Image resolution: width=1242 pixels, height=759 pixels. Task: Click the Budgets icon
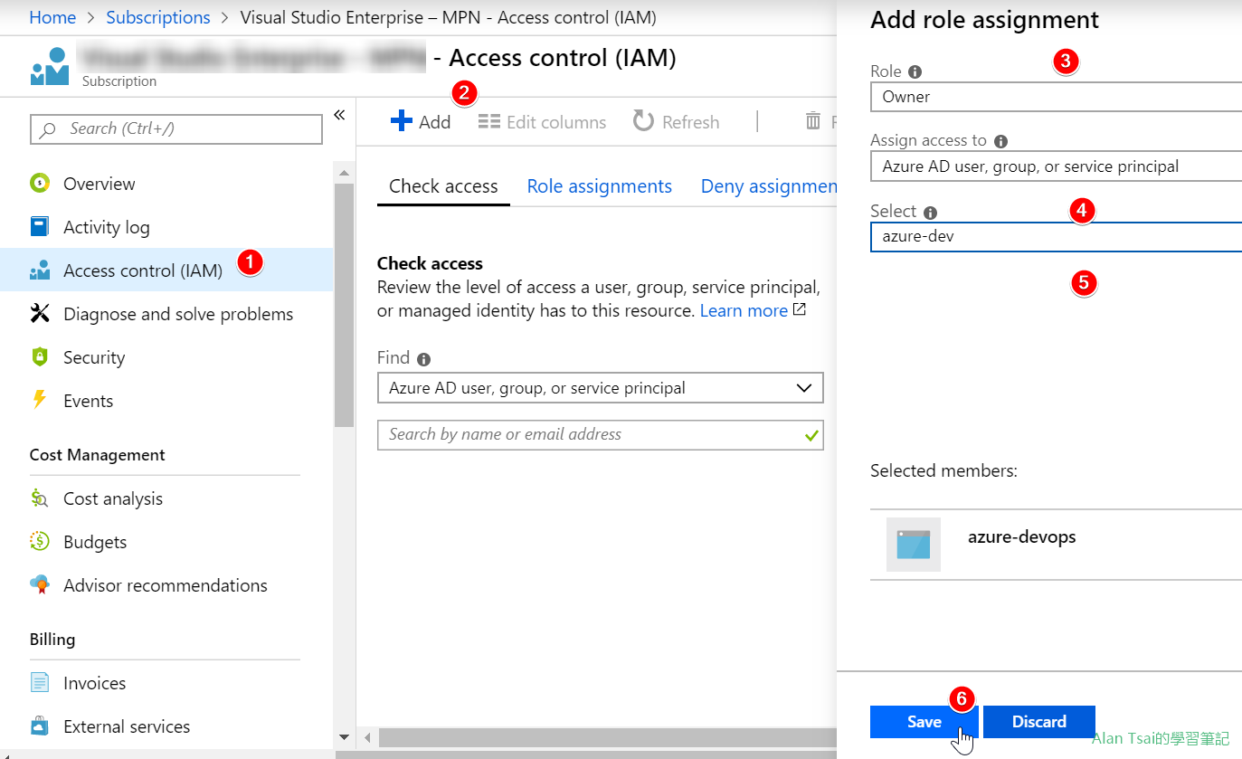pyautogui.click(x=40, y=542)
